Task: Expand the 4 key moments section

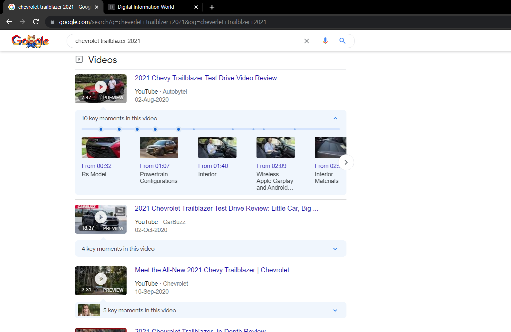Action: [335, 249]
